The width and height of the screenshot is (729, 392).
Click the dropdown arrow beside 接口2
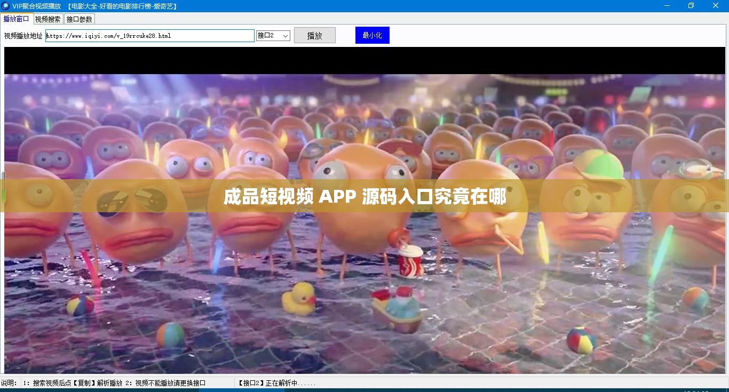click(286, 35)
